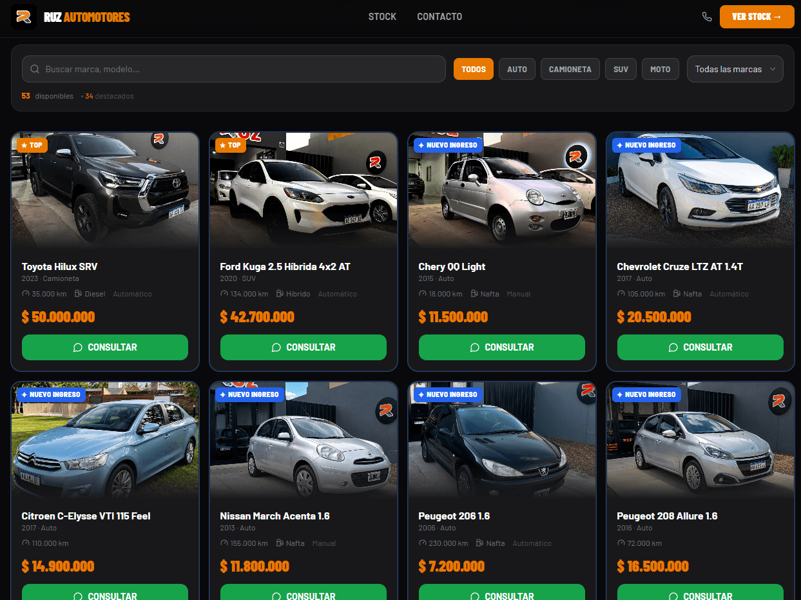Click the R logo badge on Peugeot 208 photo
801x600 pixels.
779,401
